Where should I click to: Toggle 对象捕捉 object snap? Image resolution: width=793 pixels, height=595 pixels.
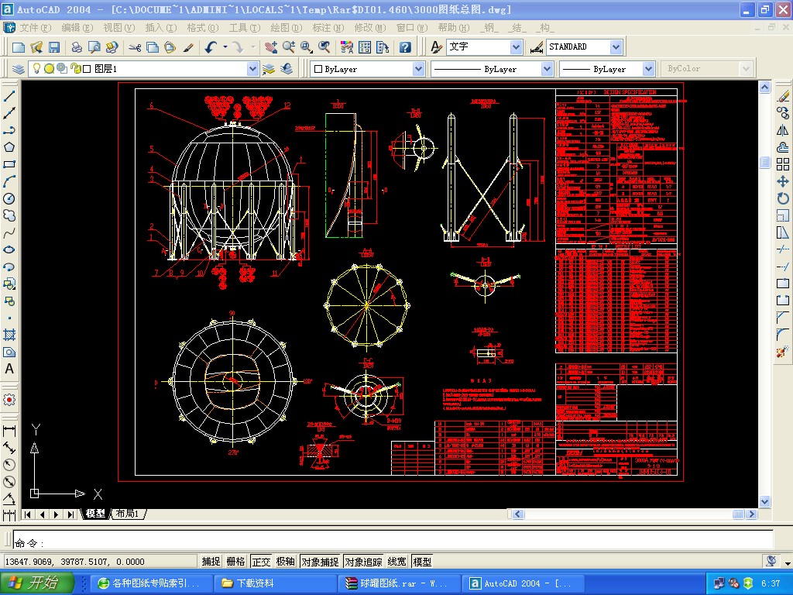pos(320,562)
